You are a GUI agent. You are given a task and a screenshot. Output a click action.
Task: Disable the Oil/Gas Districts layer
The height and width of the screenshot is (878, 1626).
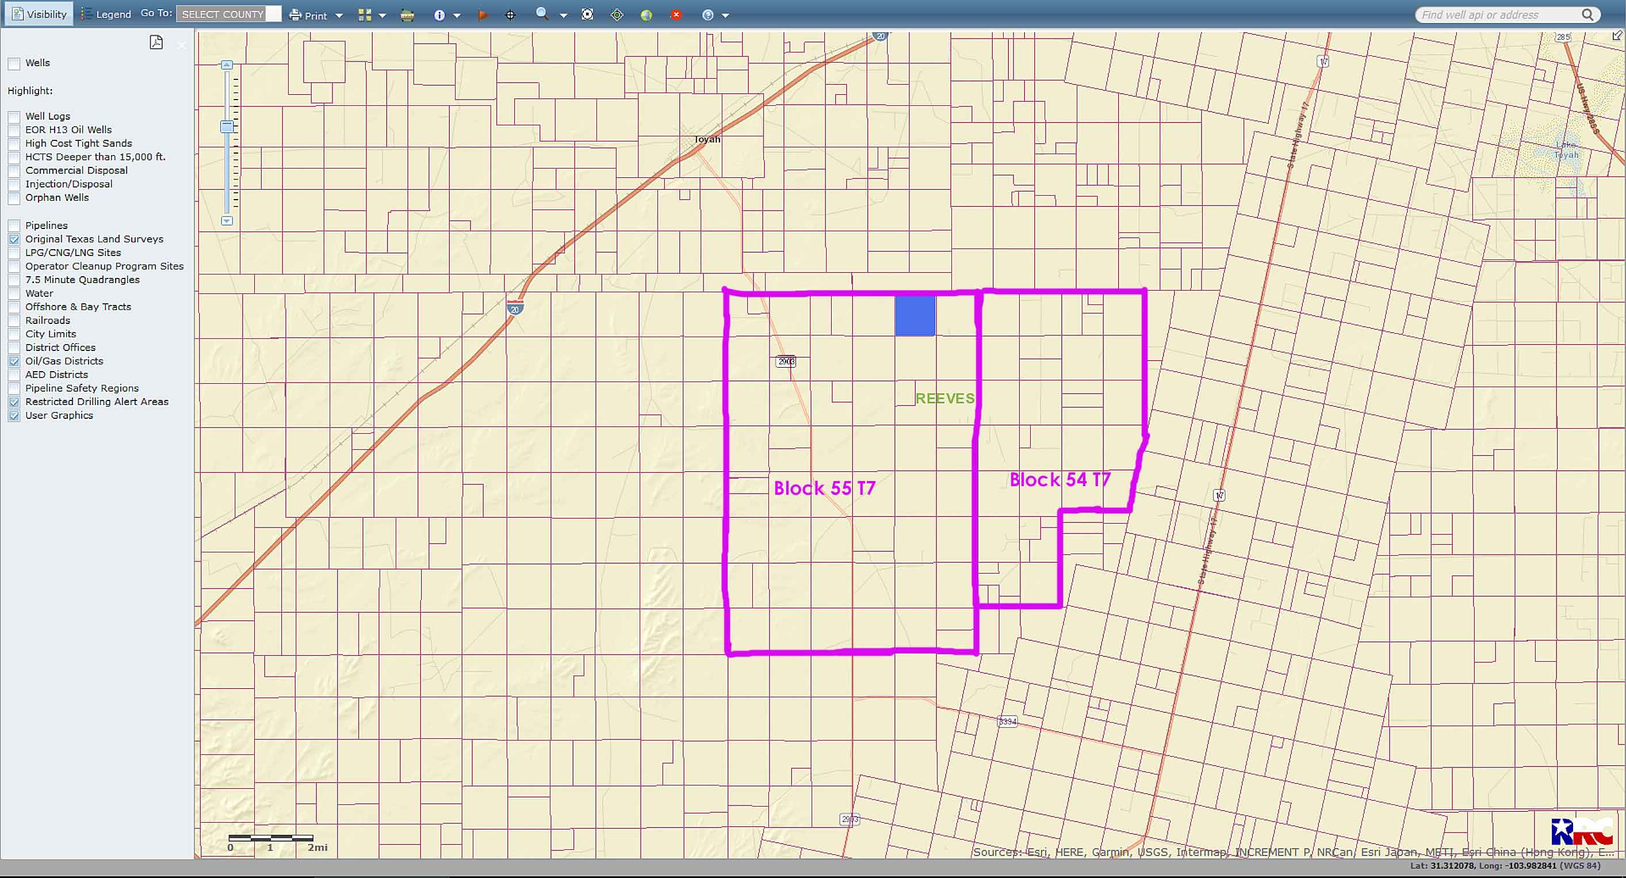(14, 362)
